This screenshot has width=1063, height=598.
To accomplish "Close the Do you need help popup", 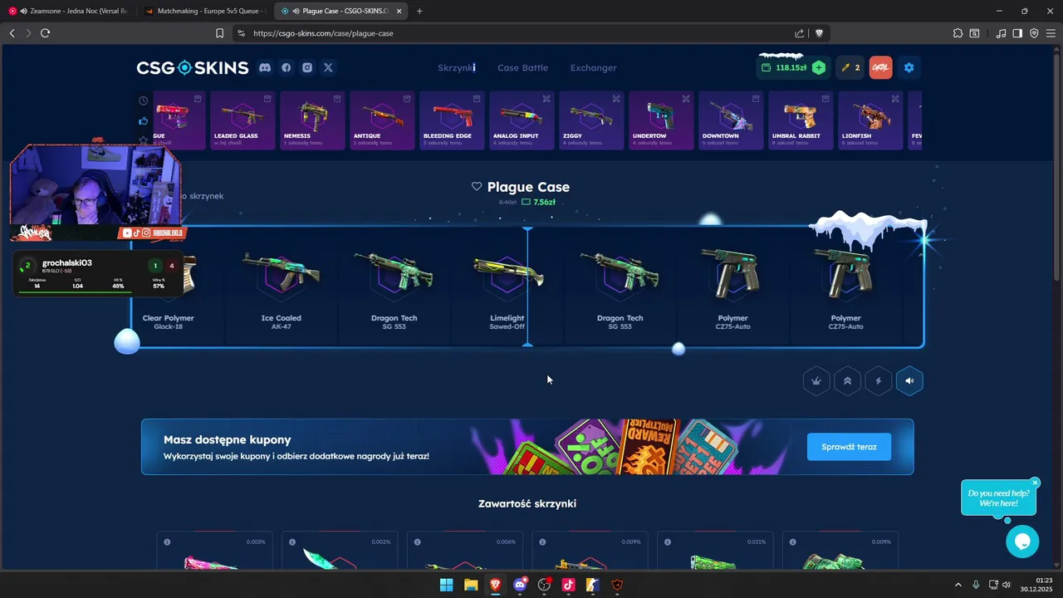I will (1035, 483).
